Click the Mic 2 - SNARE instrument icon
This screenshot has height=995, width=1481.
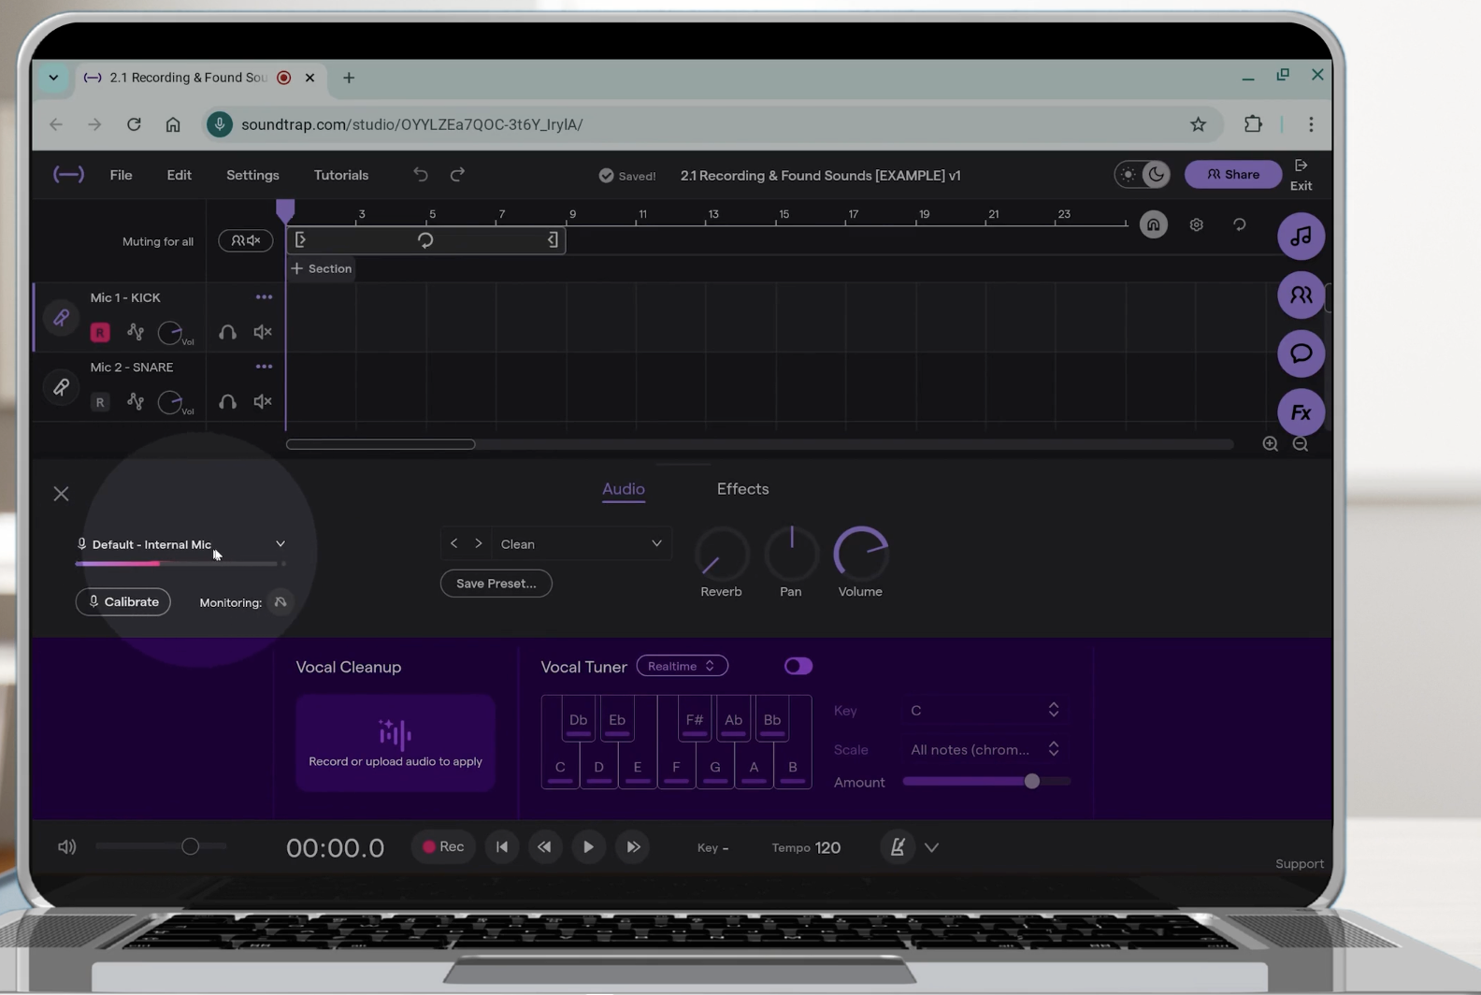coord(61,387)
